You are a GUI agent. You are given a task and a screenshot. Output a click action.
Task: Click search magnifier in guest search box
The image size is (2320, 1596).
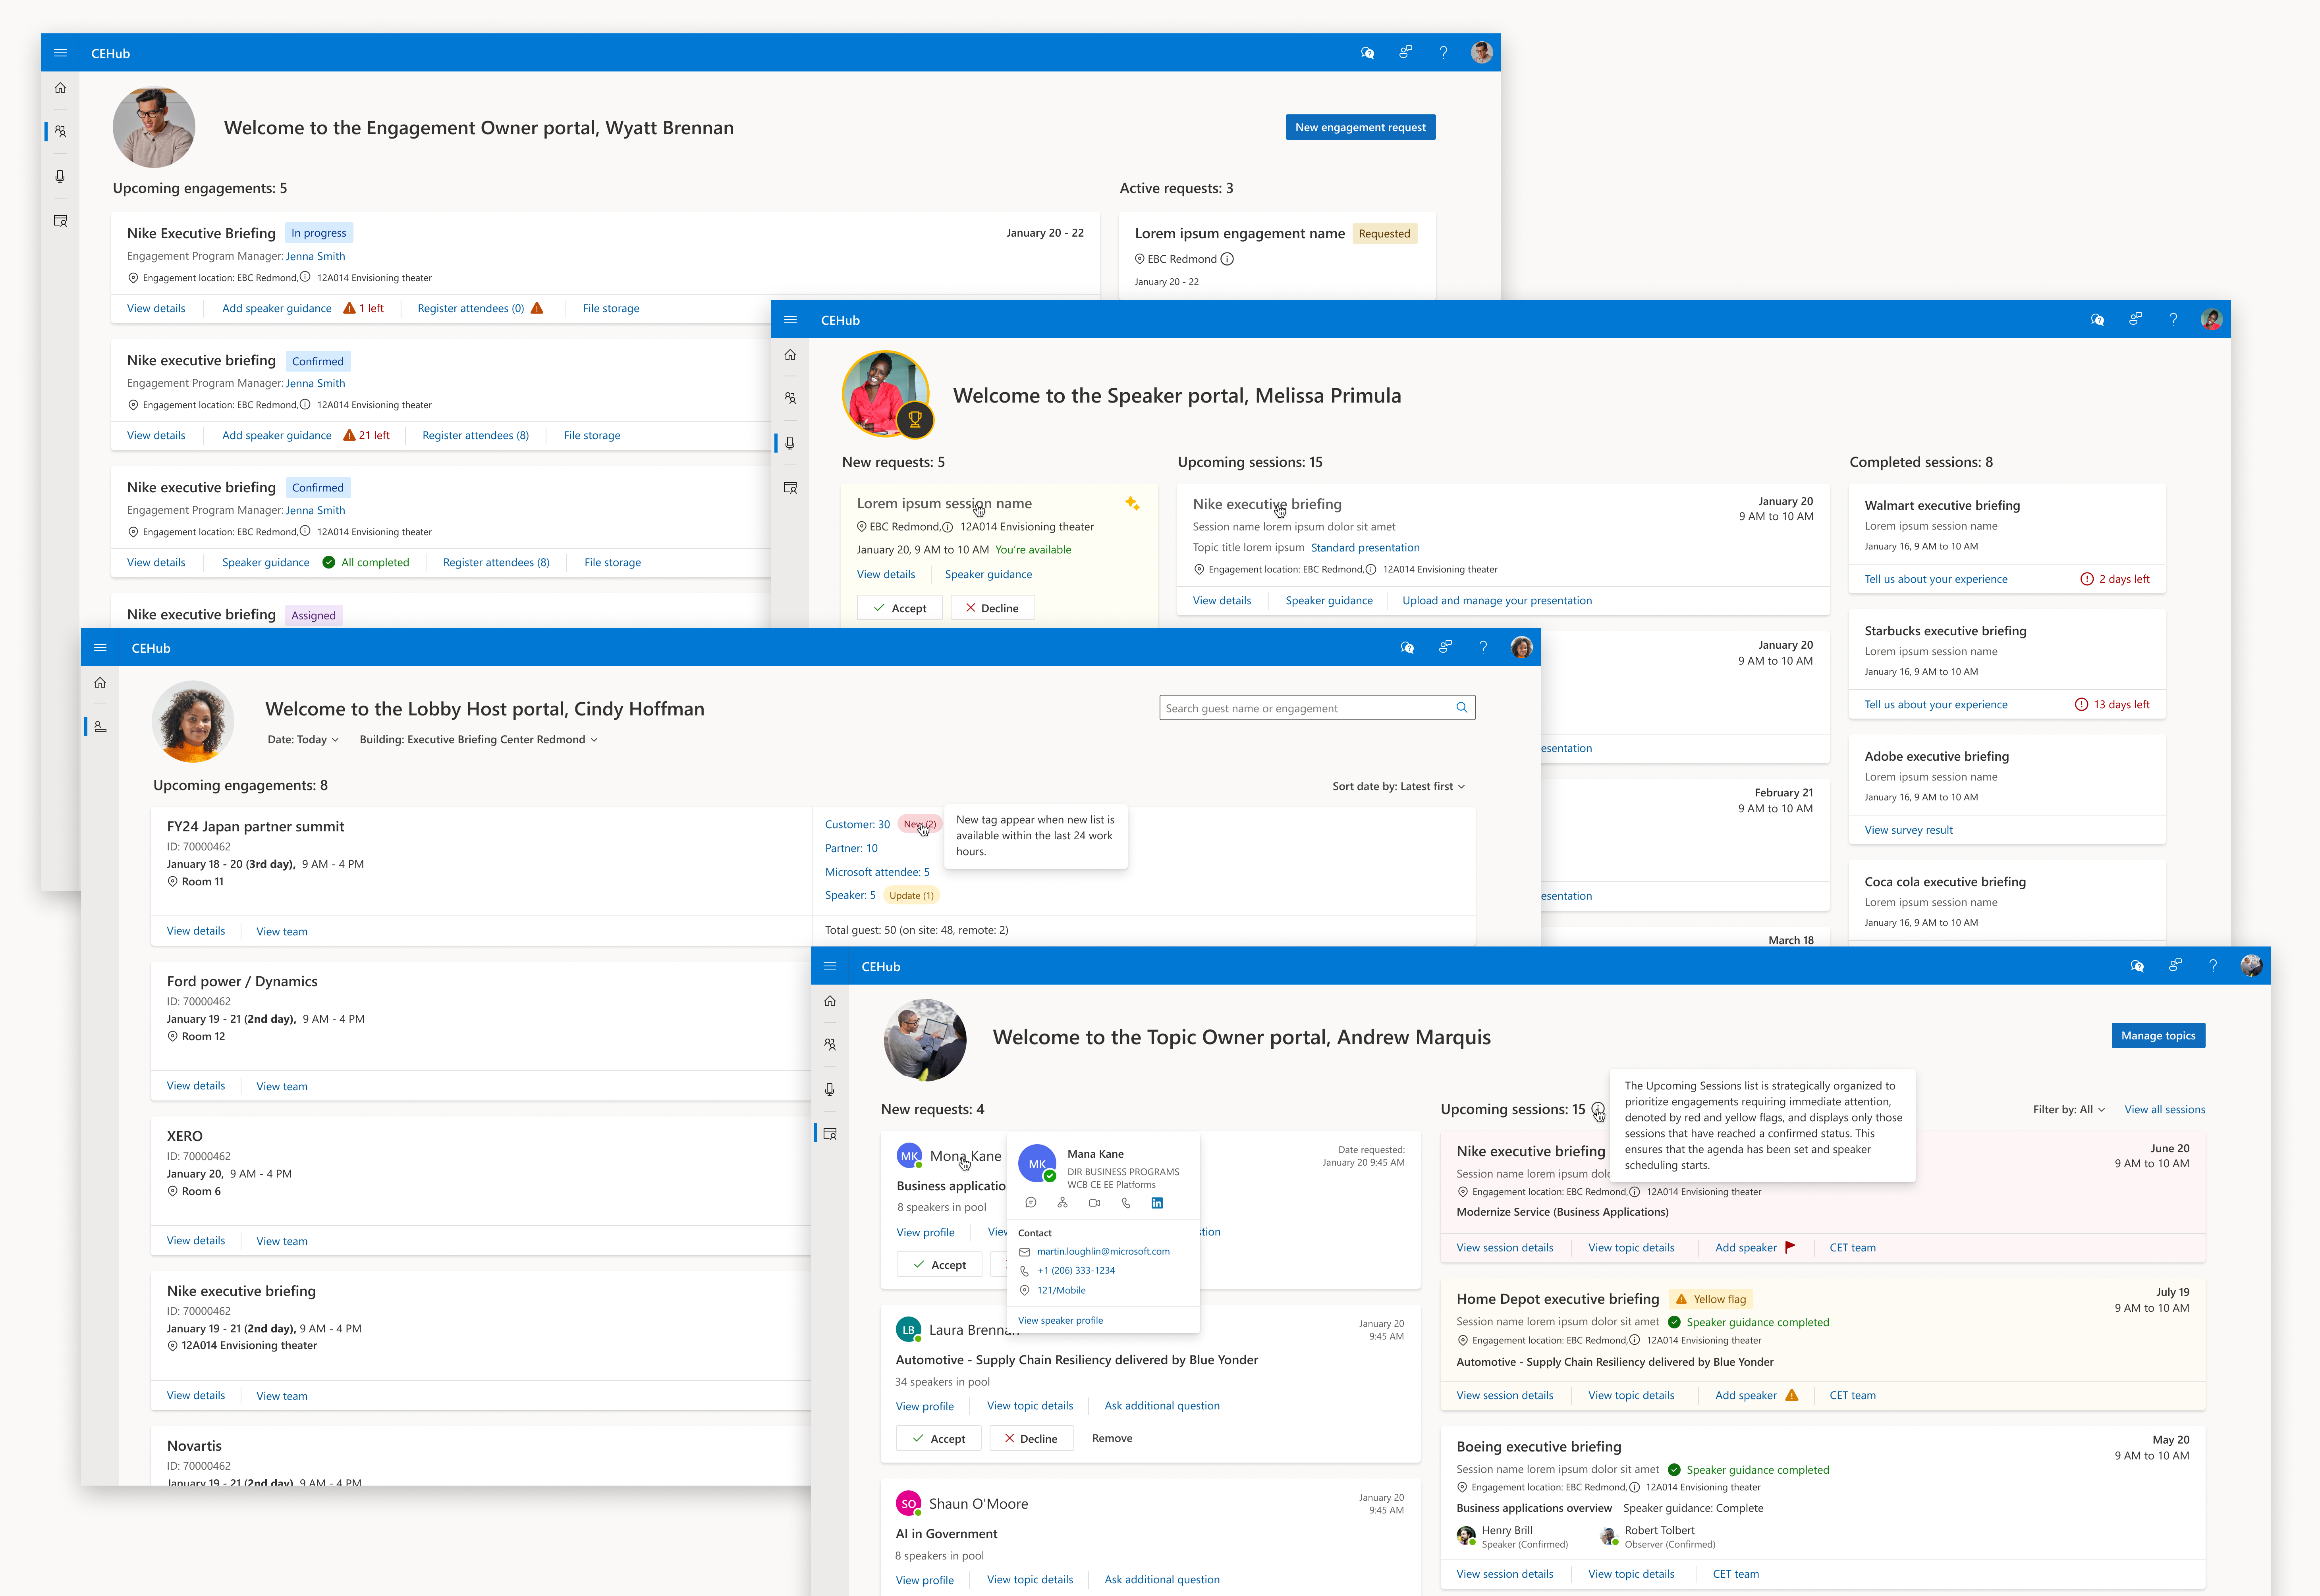pyautogui.click(x=1461, y=708)
